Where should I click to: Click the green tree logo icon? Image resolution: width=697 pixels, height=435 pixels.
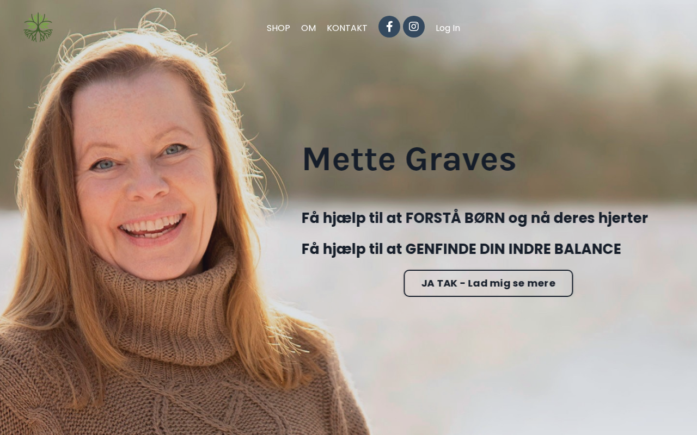(x=38, y=27)
